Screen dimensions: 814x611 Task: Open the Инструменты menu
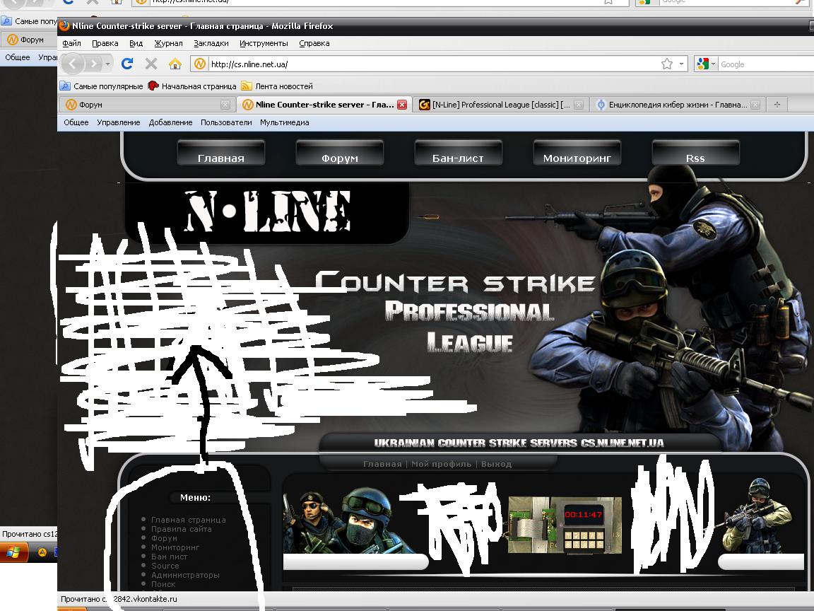264,43
